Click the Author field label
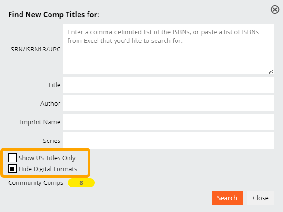 (x=50, y=103)
